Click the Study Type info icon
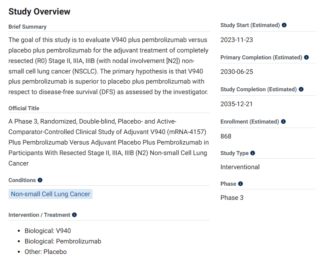This screenshot has width=325, height=260. (253, 153)
